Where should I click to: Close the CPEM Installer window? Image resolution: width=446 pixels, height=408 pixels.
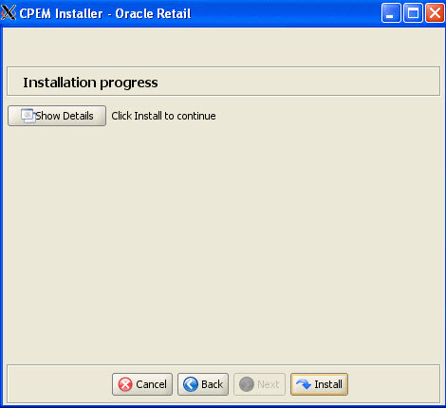coord(435,13)
